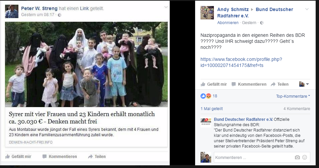Like Andy Schmitz's post with Gefällt mir
Image resolution: width=319 pixels, height=168 pixels.
point(214,84)
